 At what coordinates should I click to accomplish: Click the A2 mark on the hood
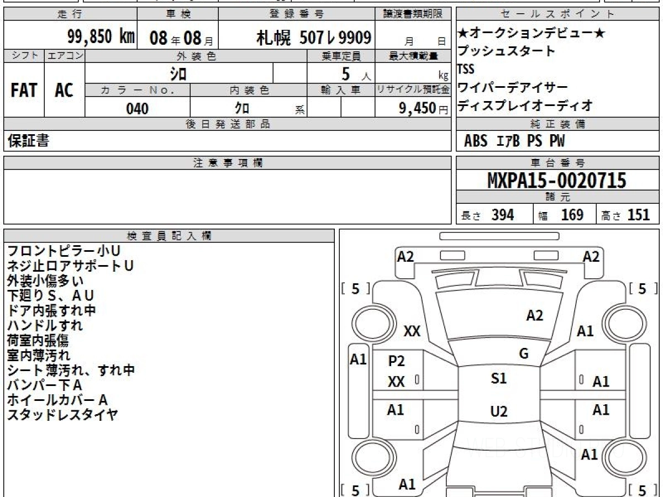534,315
